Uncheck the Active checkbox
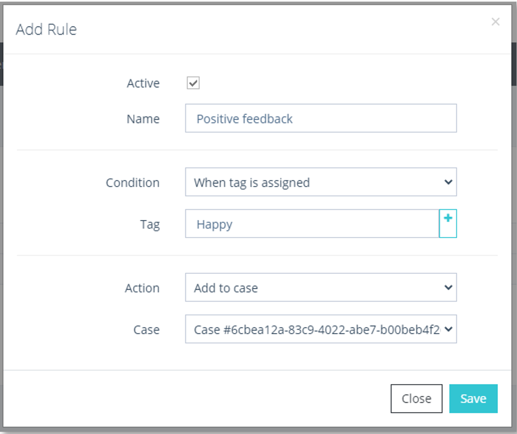Screen dimensions: 517x434 193,83
